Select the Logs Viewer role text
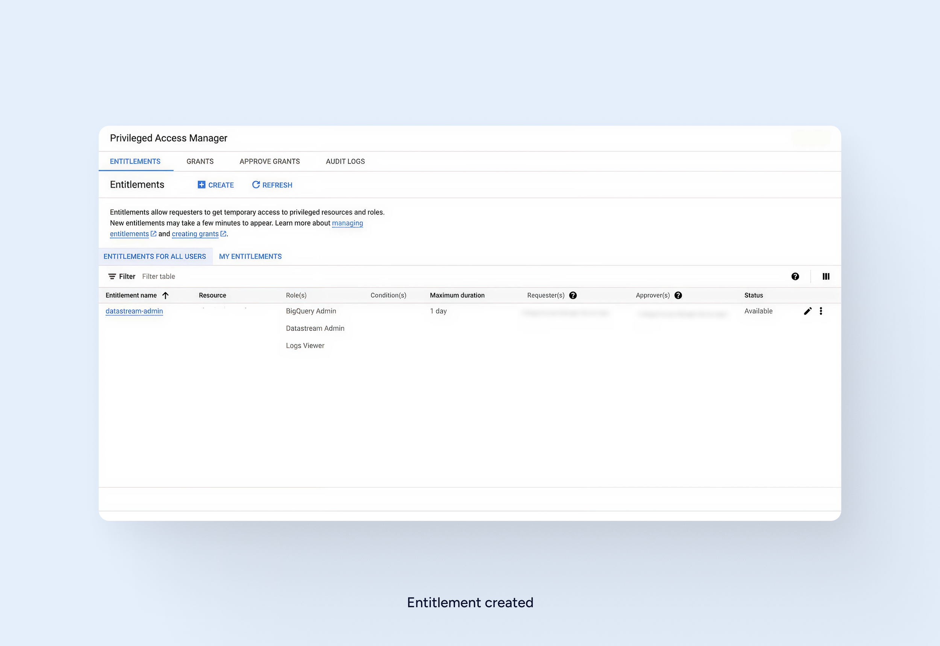 tap(305, 346)
